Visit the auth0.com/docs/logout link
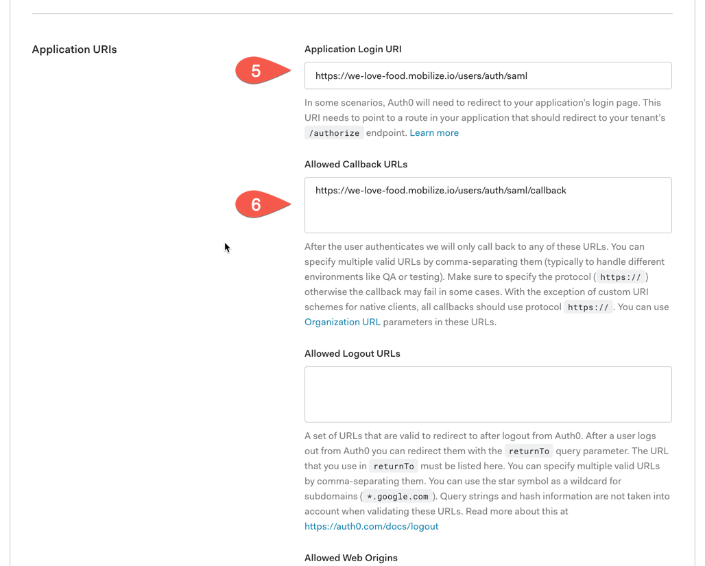 (372, 526)
